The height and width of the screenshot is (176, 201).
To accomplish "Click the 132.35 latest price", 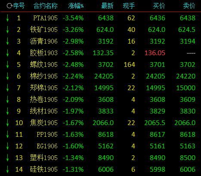I will [x=103, y=53].
